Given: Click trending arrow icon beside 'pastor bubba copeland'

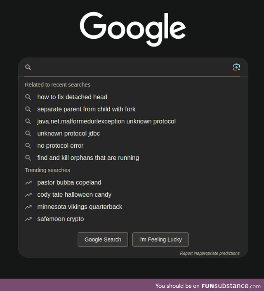Looking at the screenshot, I should tap(28, 183).
